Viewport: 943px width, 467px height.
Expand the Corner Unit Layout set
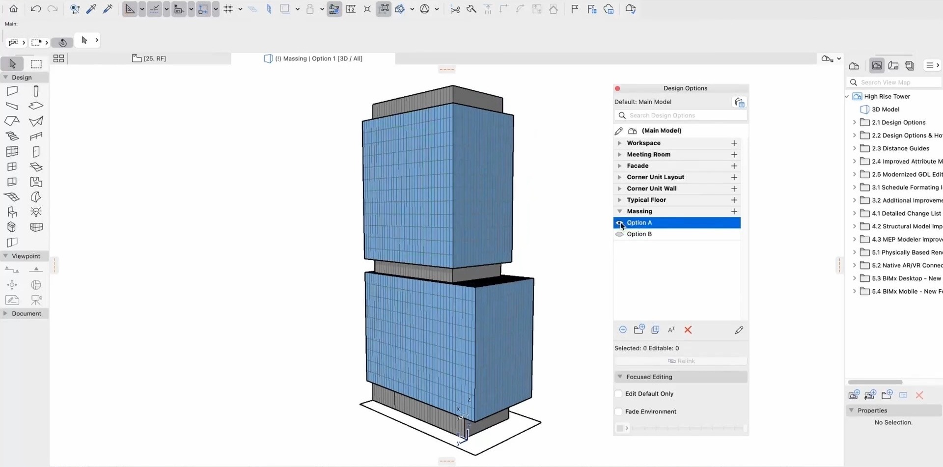619,177
